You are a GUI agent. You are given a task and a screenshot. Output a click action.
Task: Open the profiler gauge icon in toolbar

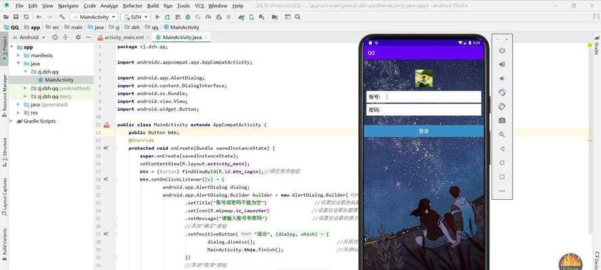[208, 17]
